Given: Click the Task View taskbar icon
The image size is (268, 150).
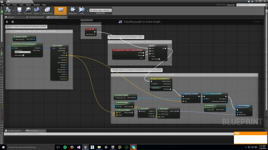Looking at the screenshot, I should coord(58,147).
